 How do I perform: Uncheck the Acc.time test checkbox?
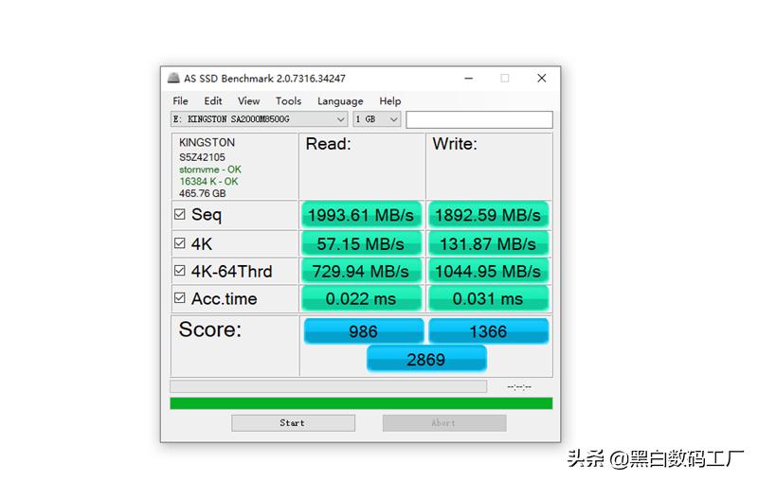click(x=179, y=298)
